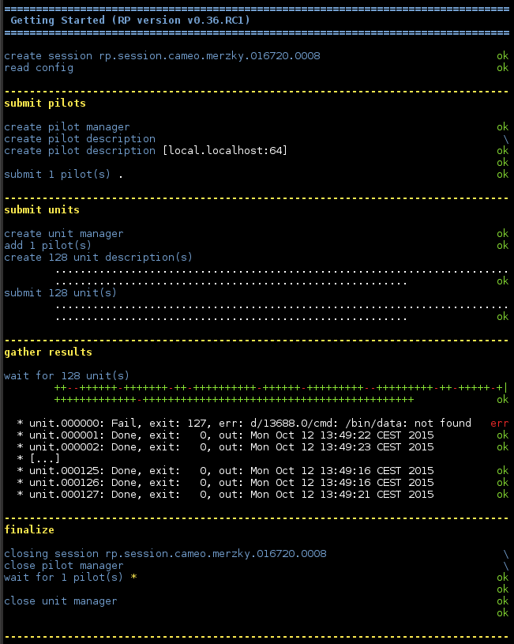Select the unit.000125 result line
Image resolution: width=514 pixels, height=644 pixels.
(225, 471)
